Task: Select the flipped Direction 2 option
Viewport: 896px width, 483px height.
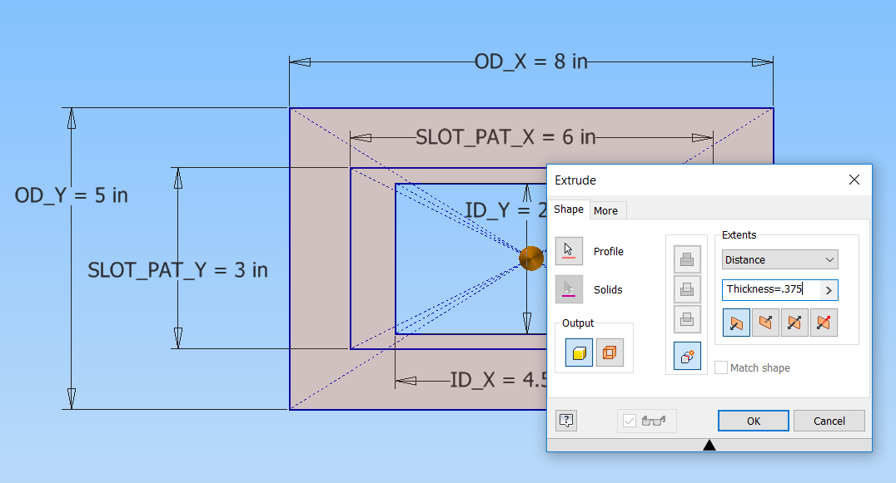Action: pyautogui.click(x=765, y=323)
